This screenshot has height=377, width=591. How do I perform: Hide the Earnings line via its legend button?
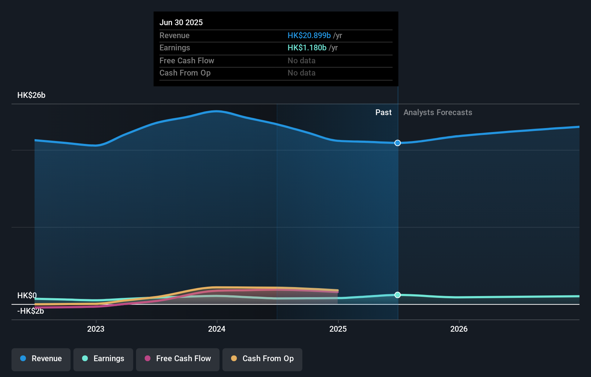pyautogui.click(x=103, y=359)
